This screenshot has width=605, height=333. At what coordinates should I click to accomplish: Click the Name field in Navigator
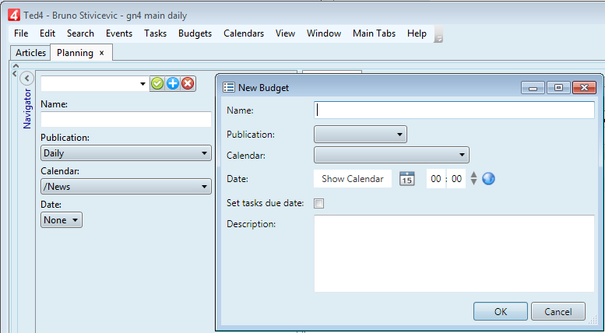126,120
